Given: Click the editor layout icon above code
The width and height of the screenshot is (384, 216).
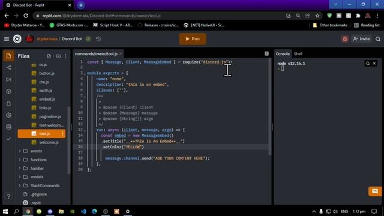Looking at the screenshot, I should [x=266, y=53].
